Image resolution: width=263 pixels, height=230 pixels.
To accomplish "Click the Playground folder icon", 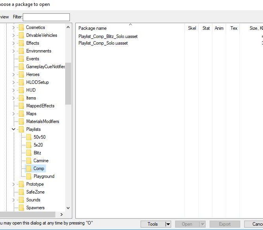I will click(x=29, y=176).
